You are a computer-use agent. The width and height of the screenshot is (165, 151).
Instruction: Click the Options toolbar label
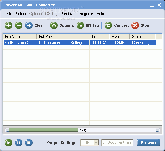coord(67,25)
